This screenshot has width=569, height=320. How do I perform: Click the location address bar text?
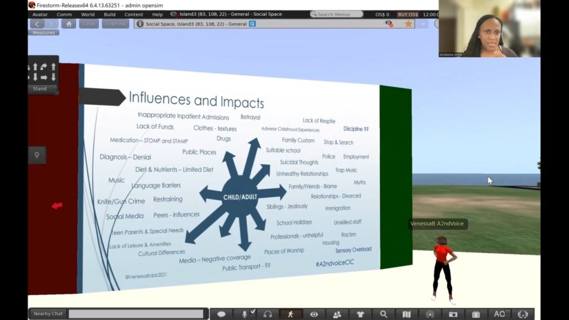[x=196, y=24]
